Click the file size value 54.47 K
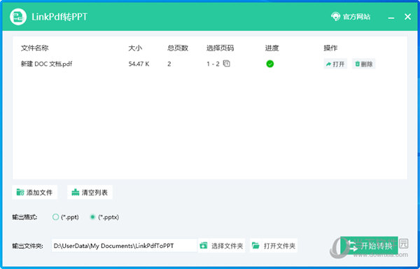The image size is (420, 269). [139, 64]
